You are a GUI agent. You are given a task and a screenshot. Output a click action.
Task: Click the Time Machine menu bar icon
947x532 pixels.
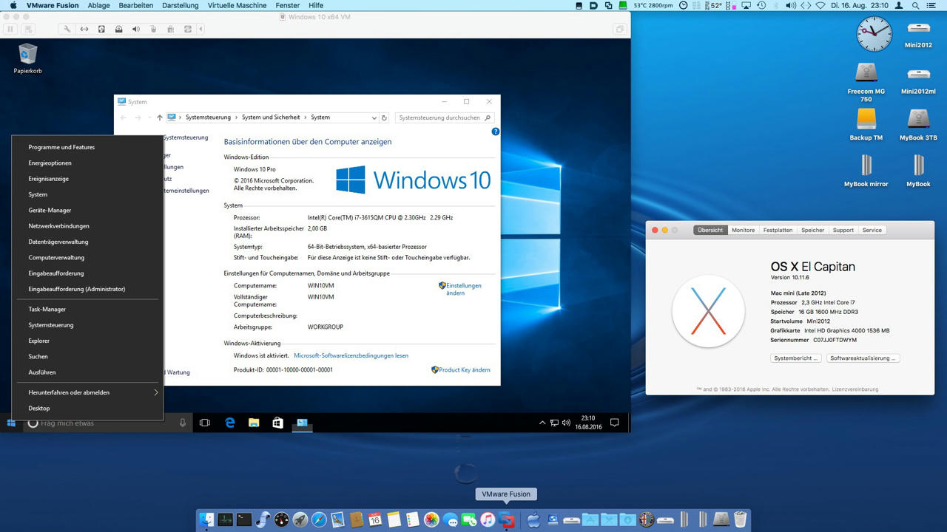(761, 5)
